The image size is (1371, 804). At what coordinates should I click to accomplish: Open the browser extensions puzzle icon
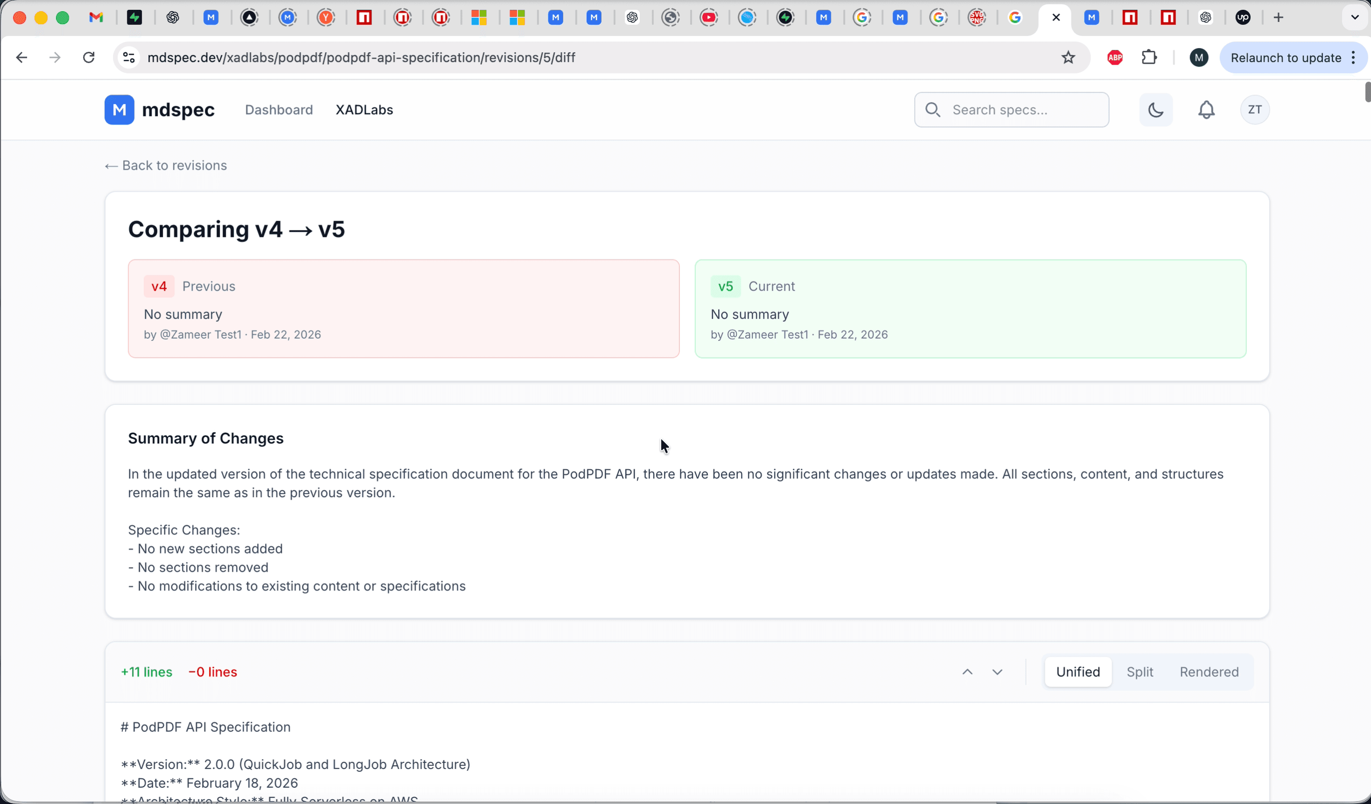[1149, 57]
